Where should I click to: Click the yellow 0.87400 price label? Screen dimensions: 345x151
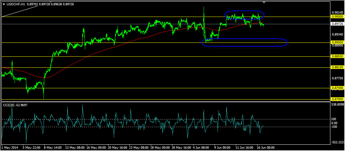tap(337, 88)
